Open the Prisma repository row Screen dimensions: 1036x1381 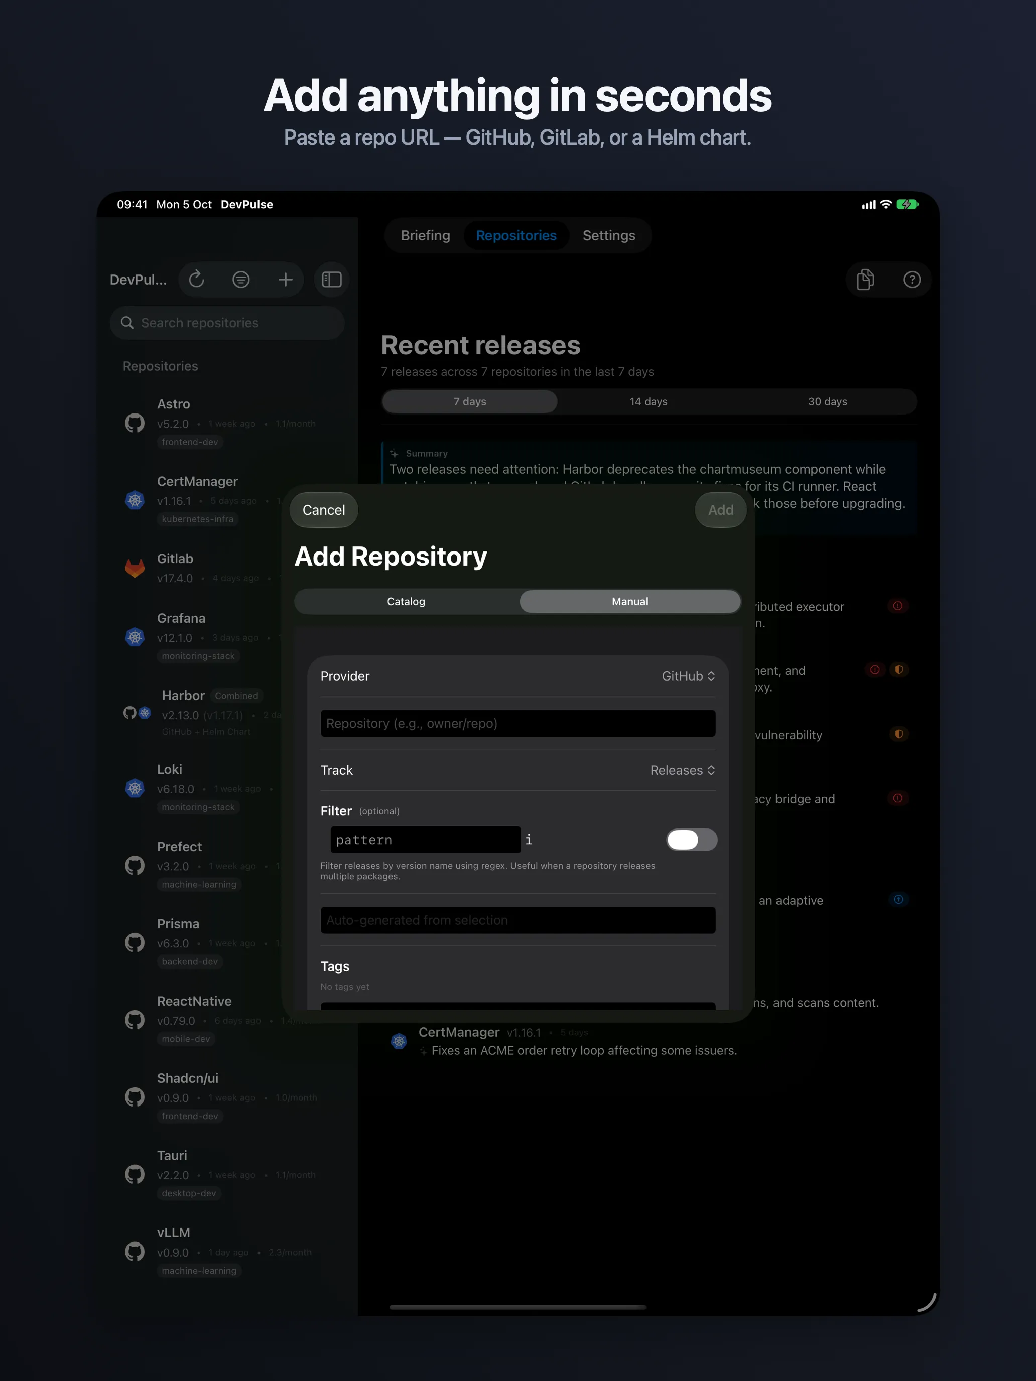(227, 943)
